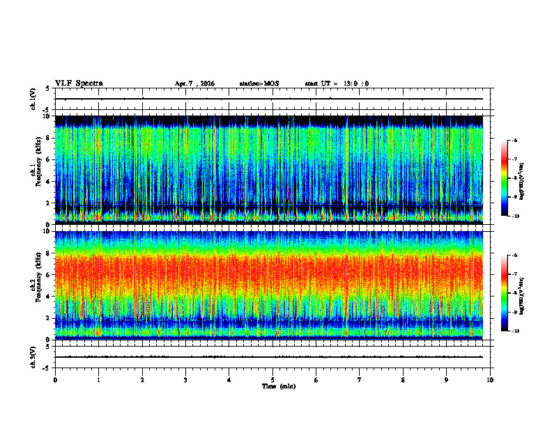Click the "Time (min)" x-axis label
The width and height of the screenshot is (552, 426).
tap(279, 386)
